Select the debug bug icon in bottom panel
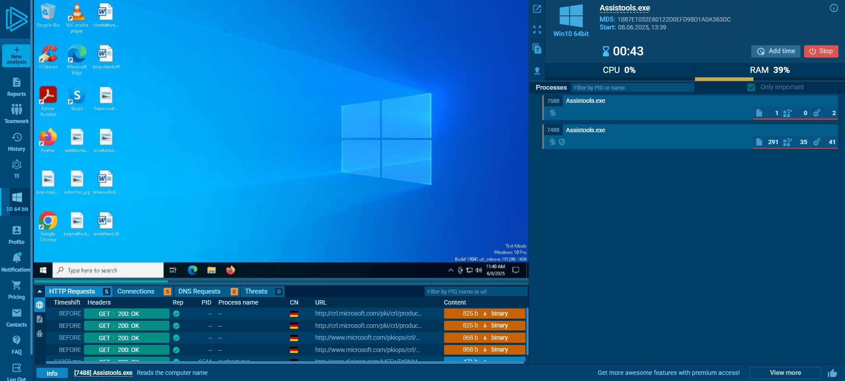The image size is (845, 381). pos(40,334)
